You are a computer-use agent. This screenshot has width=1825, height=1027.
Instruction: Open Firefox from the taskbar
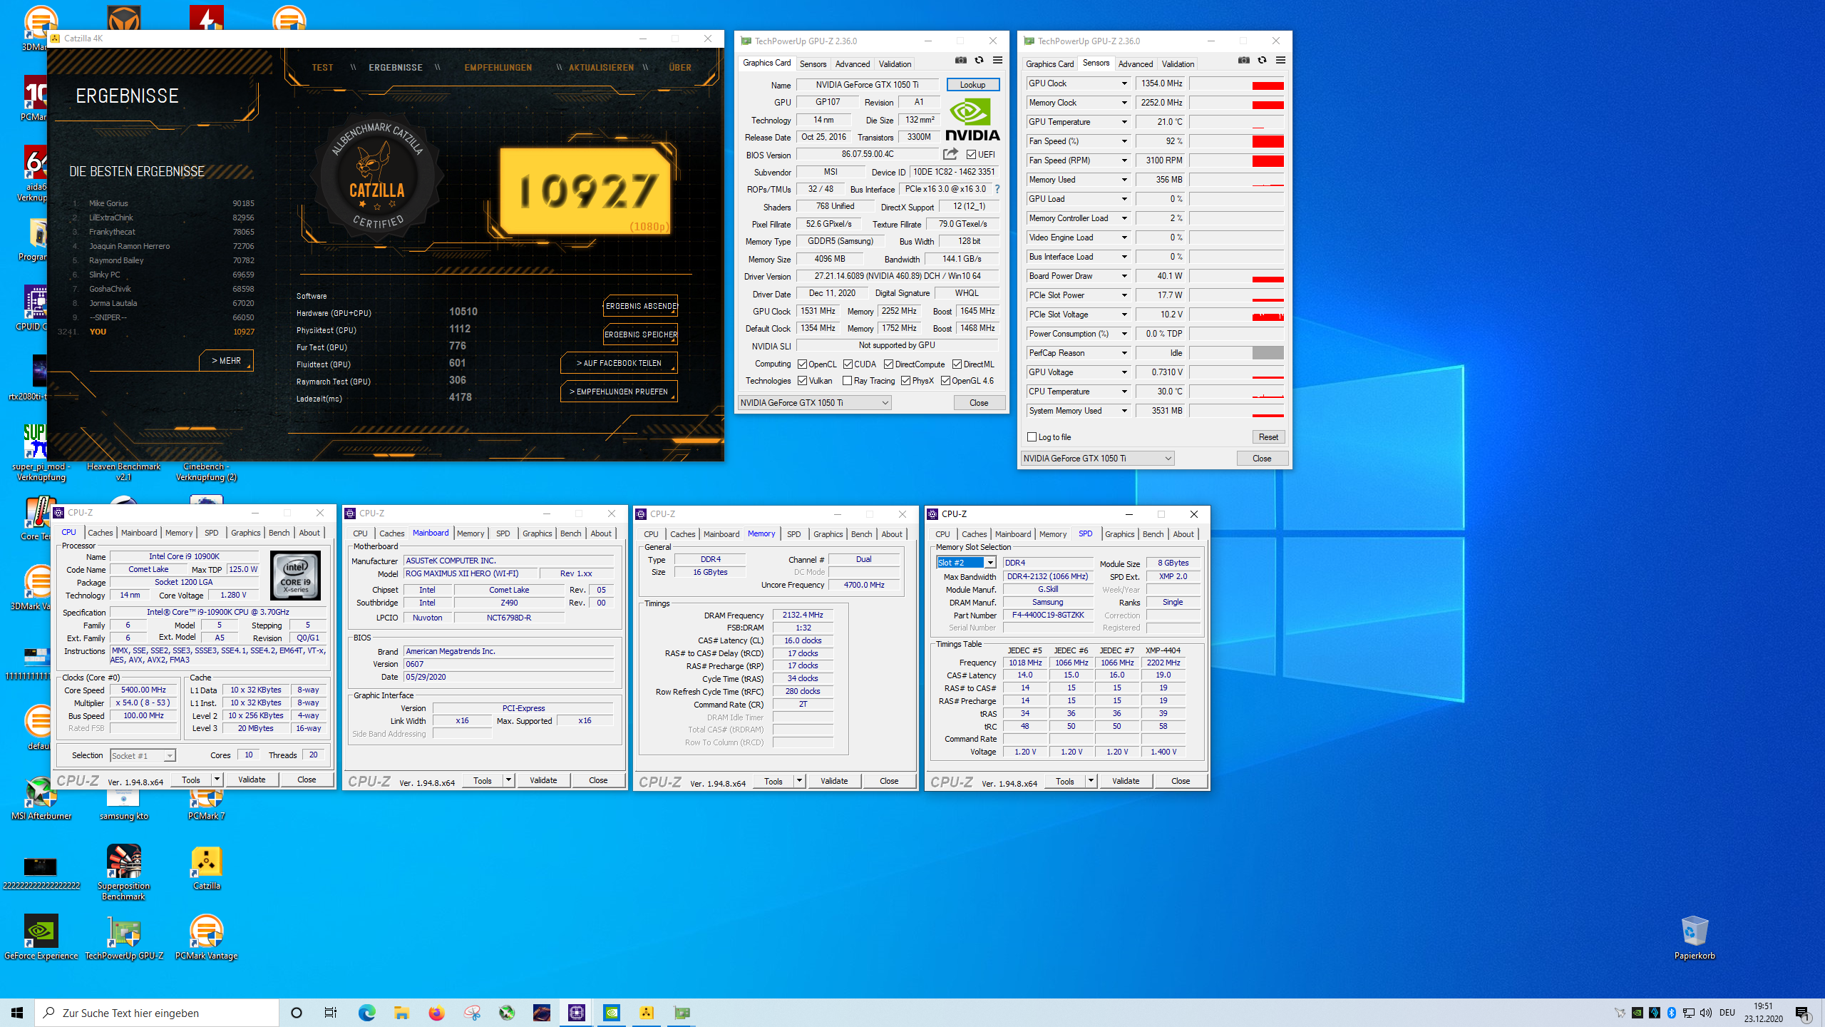click(436, 1013)
